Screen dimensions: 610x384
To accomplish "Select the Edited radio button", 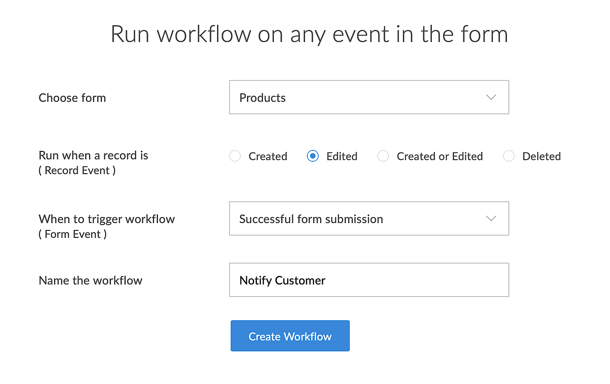I will 313,156.
